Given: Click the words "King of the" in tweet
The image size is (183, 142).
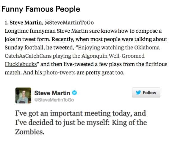Looking at the screenshot, I should coord(132,123).
